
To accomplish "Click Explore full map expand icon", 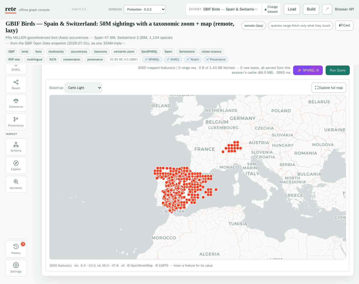I will 329,88.
